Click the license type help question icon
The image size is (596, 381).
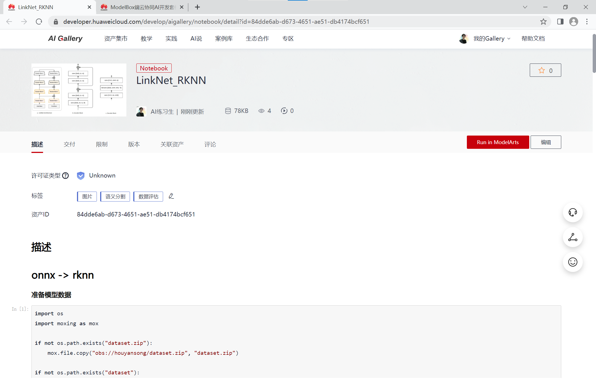65,176
